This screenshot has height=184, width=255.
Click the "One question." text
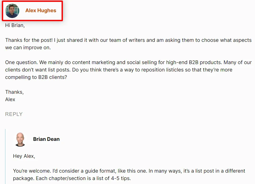coord(20,63)
